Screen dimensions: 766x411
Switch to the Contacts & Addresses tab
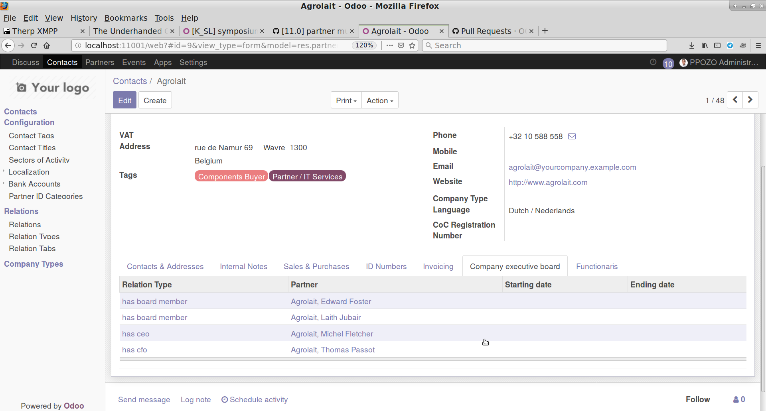[x=165, y=266]
